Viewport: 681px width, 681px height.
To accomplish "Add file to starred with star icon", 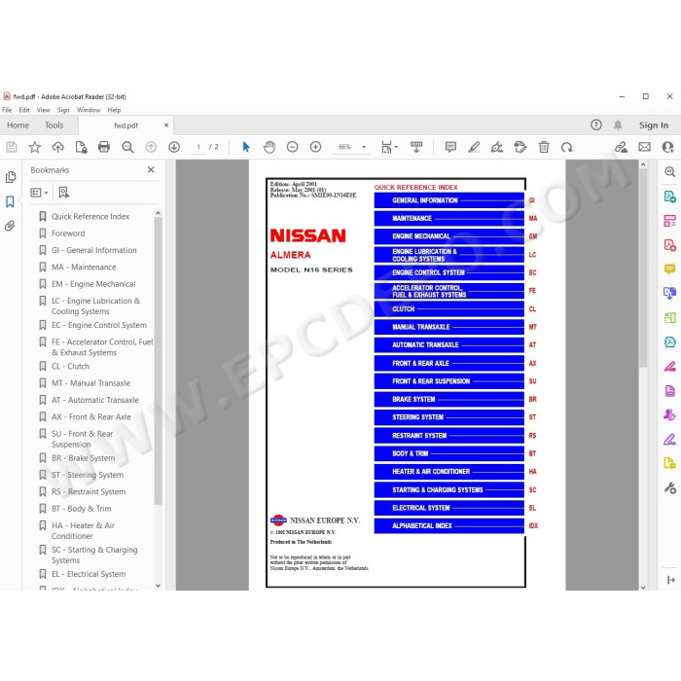I will click(x=35, y=147).
